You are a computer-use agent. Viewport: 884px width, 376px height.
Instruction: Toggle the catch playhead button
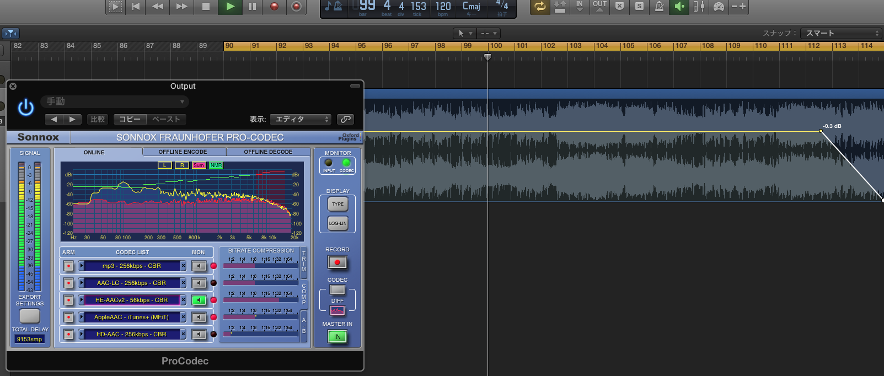point(10,33)
